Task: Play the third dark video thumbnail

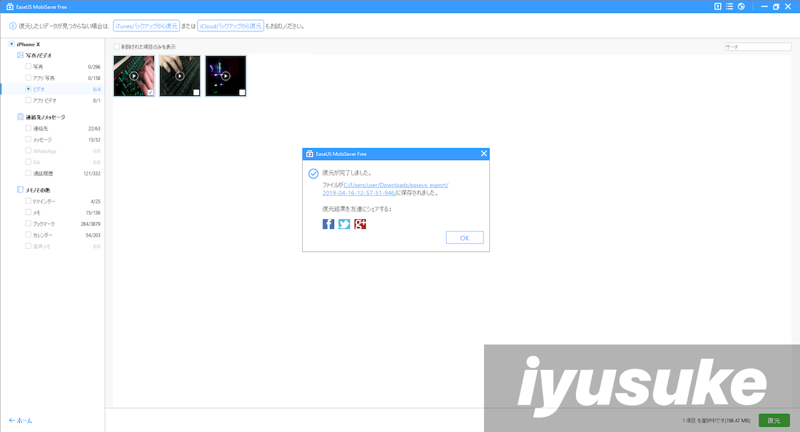Action: [225, 76]
